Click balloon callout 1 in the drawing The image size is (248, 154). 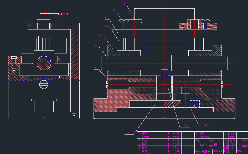pos(125,4)
